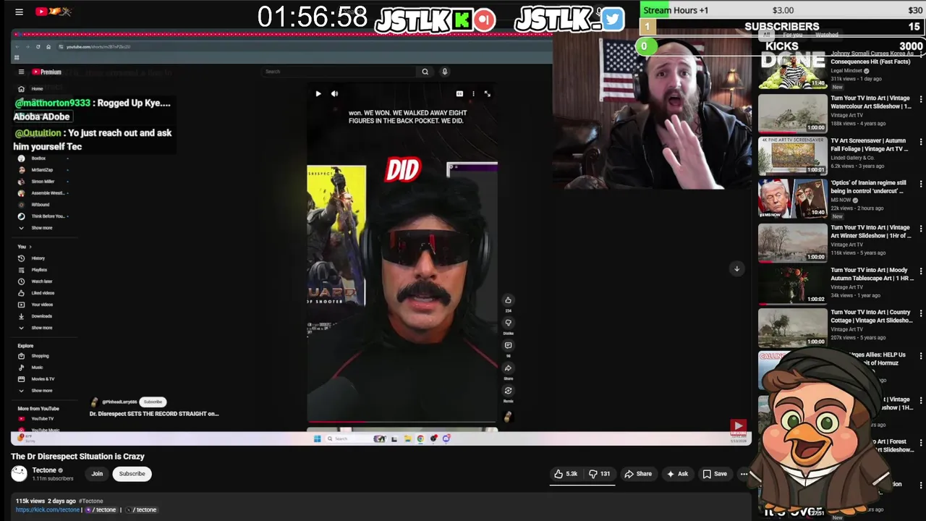
Task: Subscribe to the Tectone channel
Action: (132, 474)
